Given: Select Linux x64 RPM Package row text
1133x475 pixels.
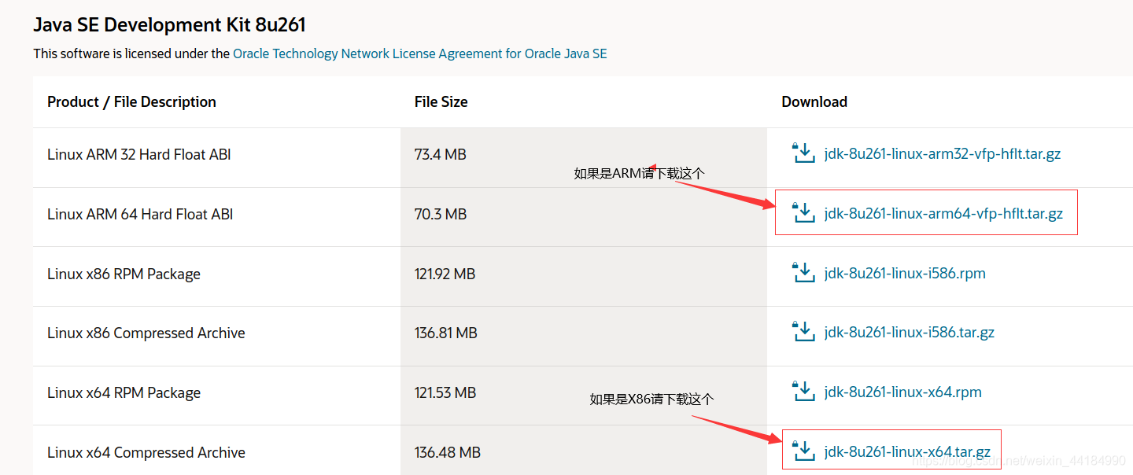Looking at the screenshot, I should (x=124, y=392).
